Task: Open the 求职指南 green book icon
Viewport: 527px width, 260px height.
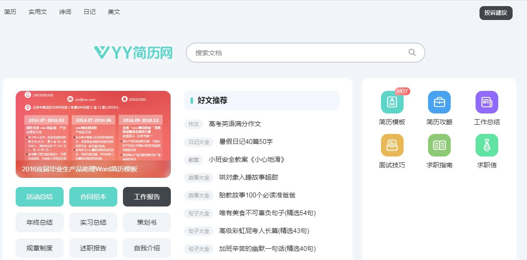Action: (x=439, y=145)
